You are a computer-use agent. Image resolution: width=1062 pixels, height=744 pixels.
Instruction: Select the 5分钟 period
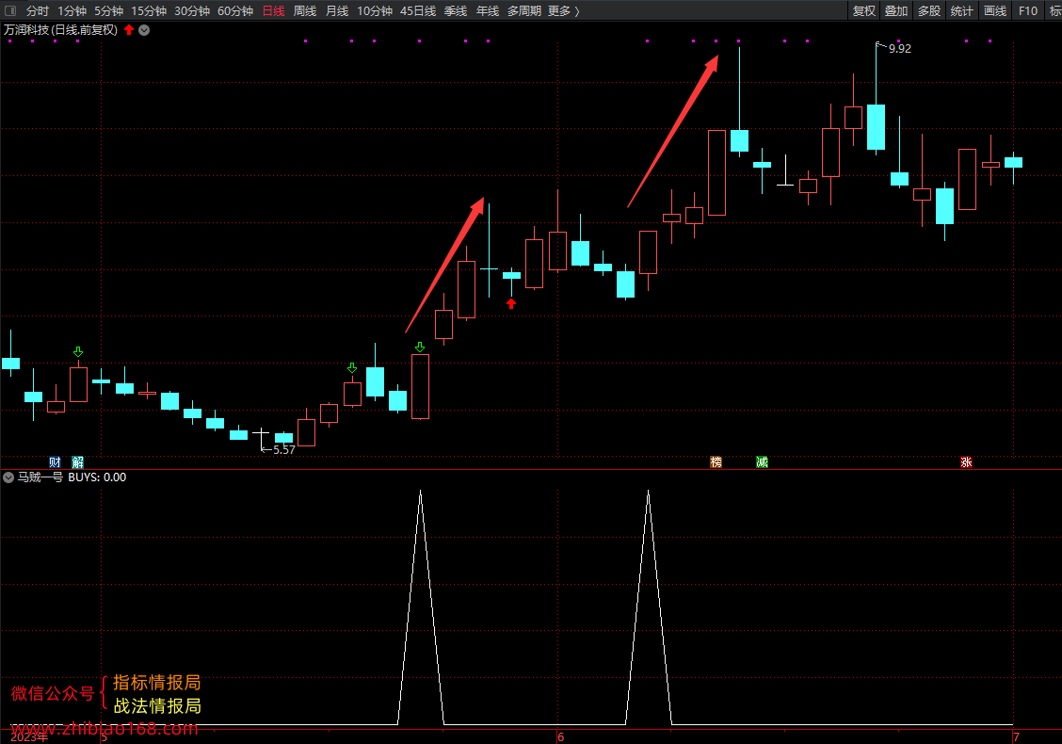coord(108,11)
